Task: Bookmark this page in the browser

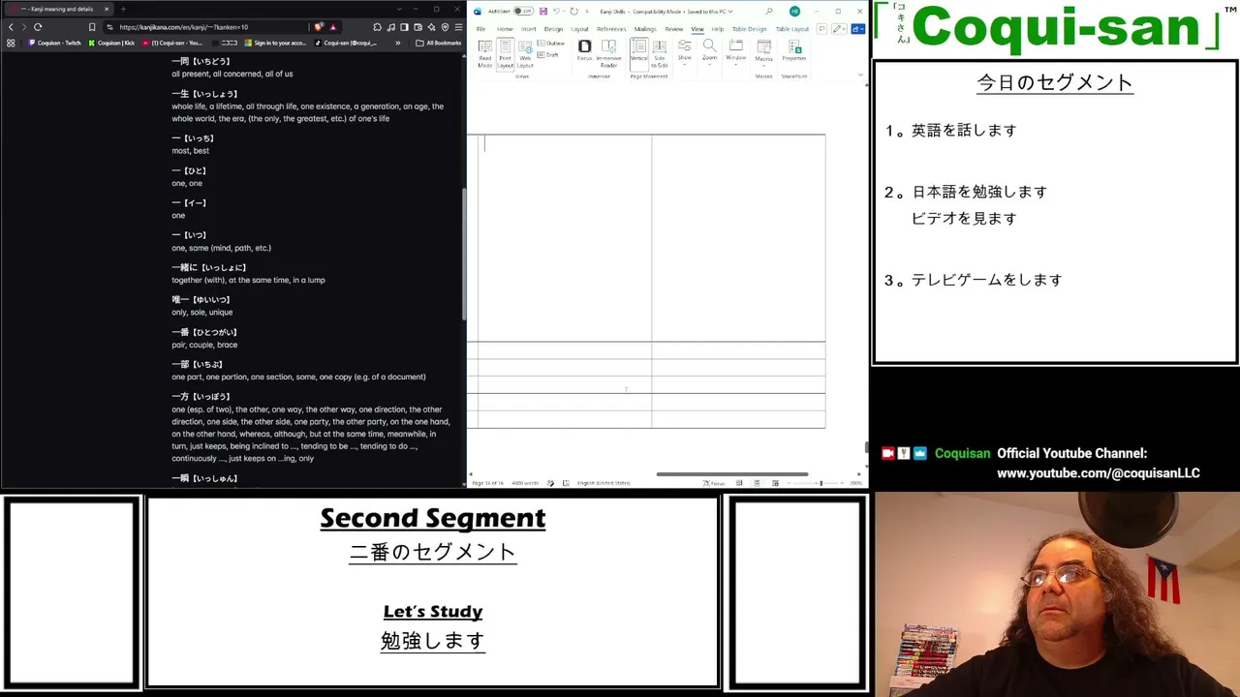Action: click(92, 27)
